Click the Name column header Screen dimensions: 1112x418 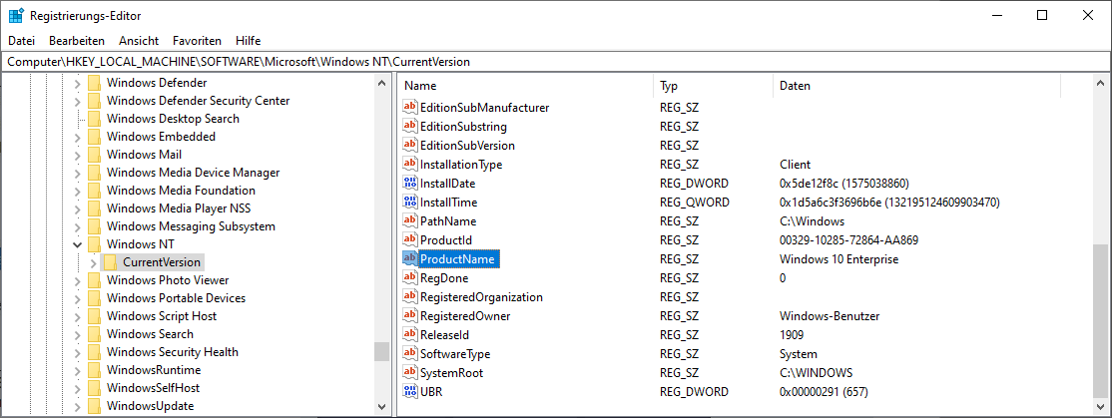pyautogui.click(x=526, y=86)
